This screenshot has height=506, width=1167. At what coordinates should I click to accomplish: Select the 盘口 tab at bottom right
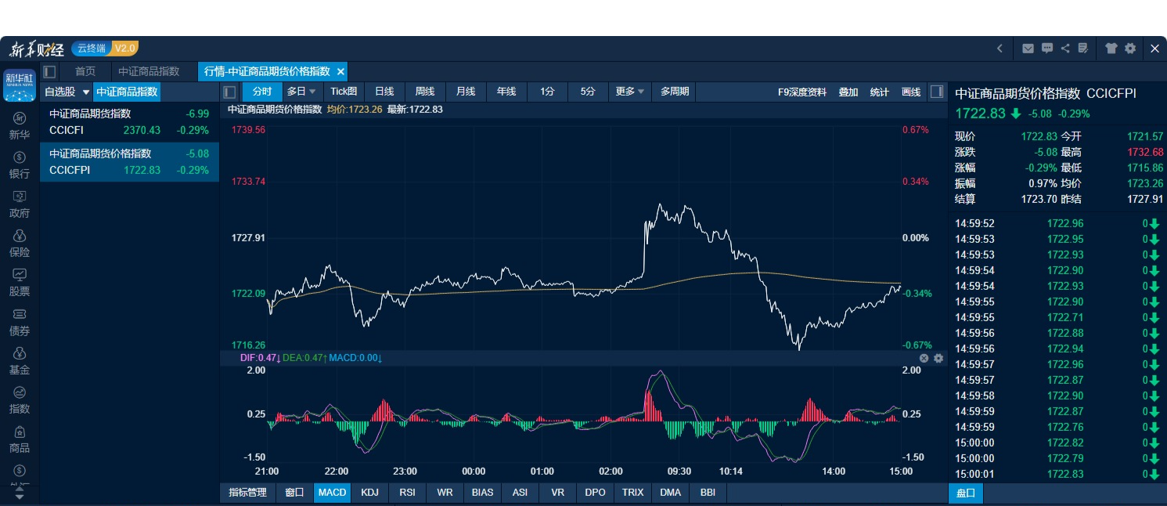point(966,493)
